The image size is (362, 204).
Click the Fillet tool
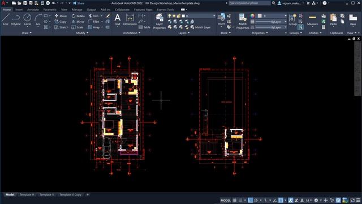[x=93, y=22]
